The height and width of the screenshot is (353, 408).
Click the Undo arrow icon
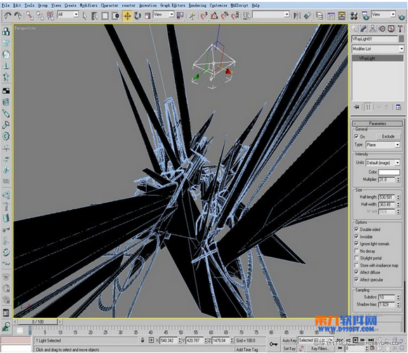[x=8, y=16]
